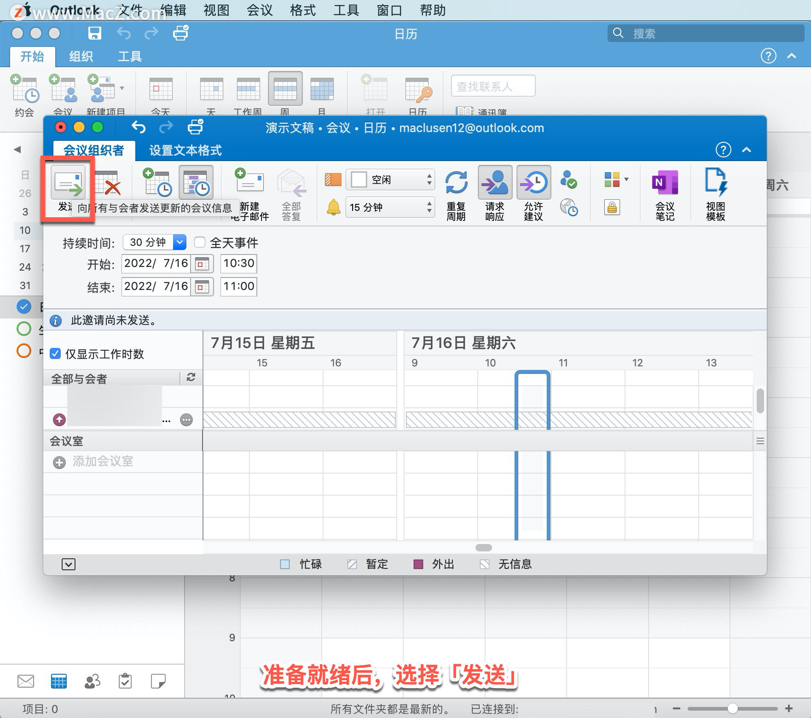Click the Print icon in the main Outlook toolbar
The height and width of the screenshot is (718, 811).
(180, 33)
